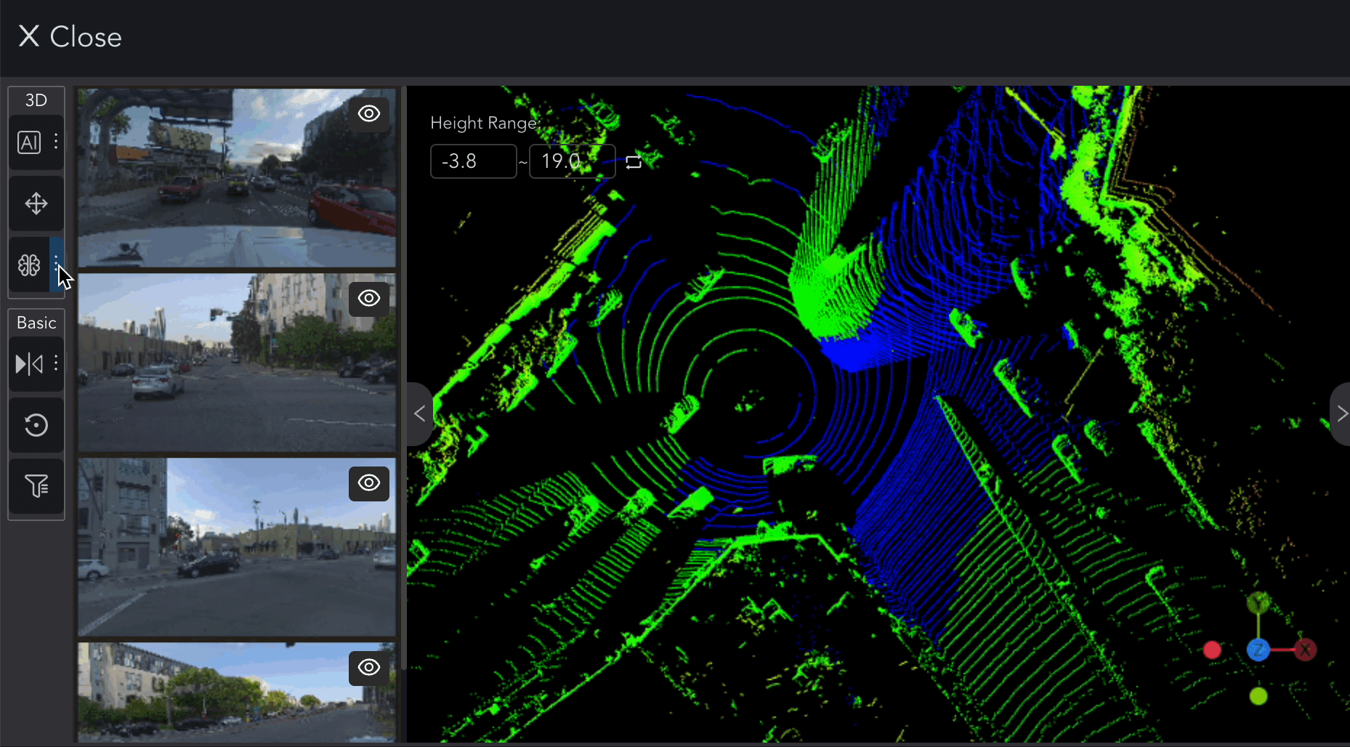Toggle visibility of the first camera image
This screenshot has height=747, width=1350.
point(369,114)
